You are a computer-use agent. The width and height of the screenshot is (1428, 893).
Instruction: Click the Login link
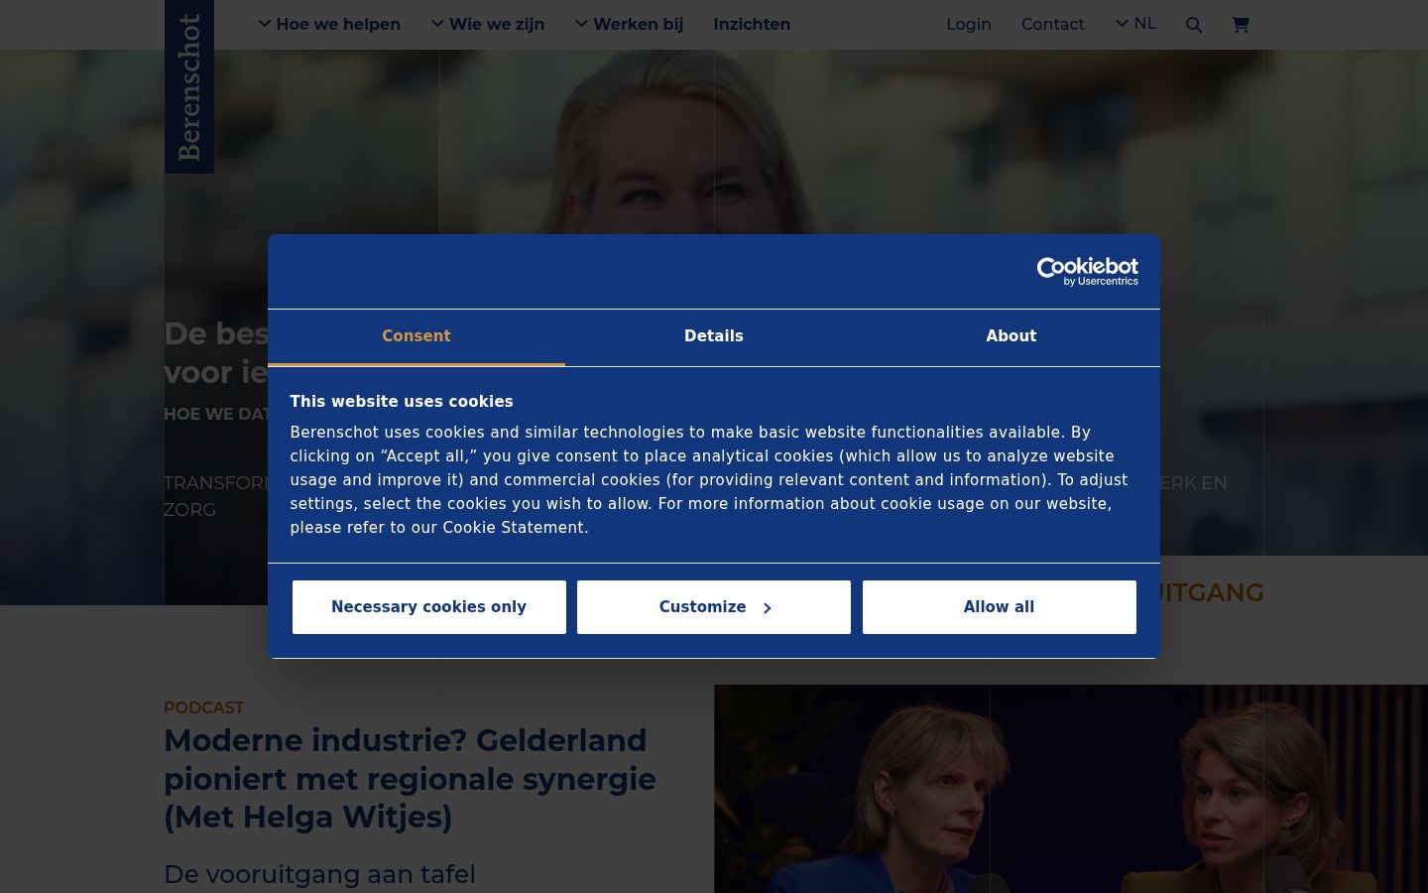[969, 24]
